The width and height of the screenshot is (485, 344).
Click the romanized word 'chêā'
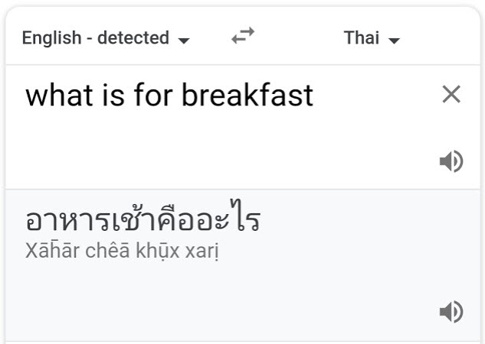pyautogui.click(x=107, y=251)
